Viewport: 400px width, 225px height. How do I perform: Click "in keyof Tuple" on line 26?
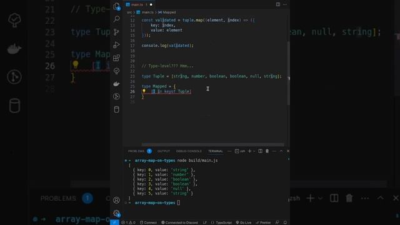pyautogui.click(x=174, y=91)
